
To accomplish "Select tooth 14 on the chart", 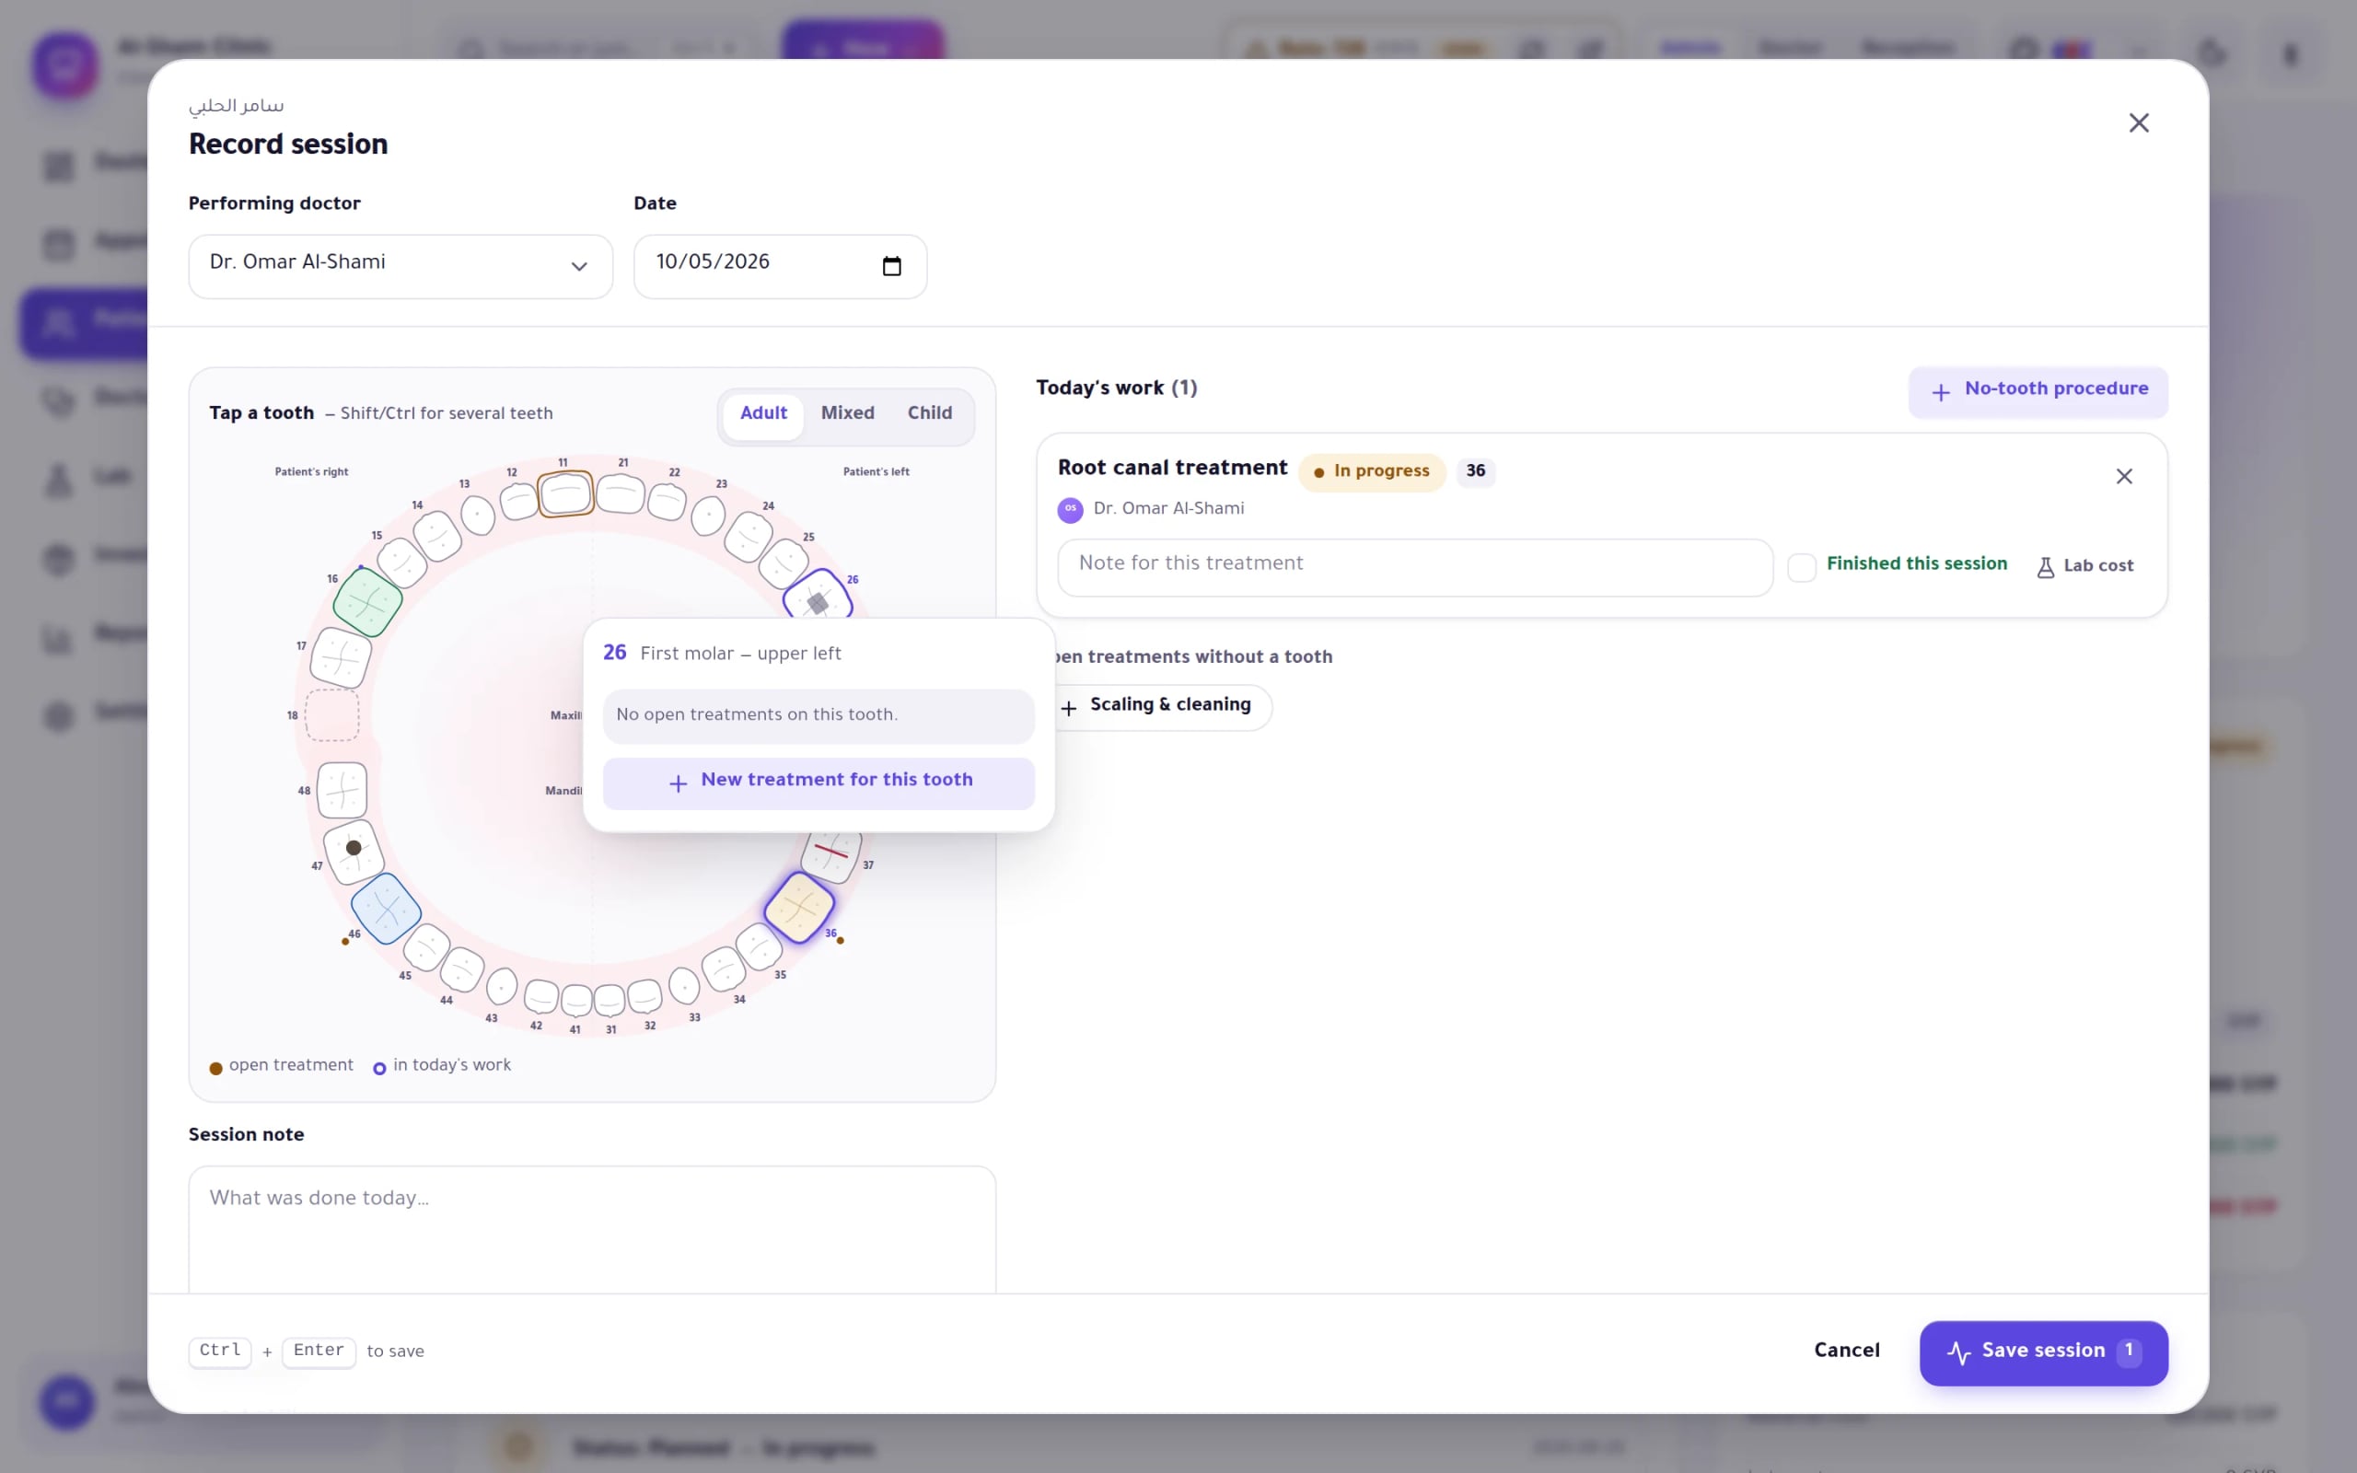I will (x=436, y=536).
